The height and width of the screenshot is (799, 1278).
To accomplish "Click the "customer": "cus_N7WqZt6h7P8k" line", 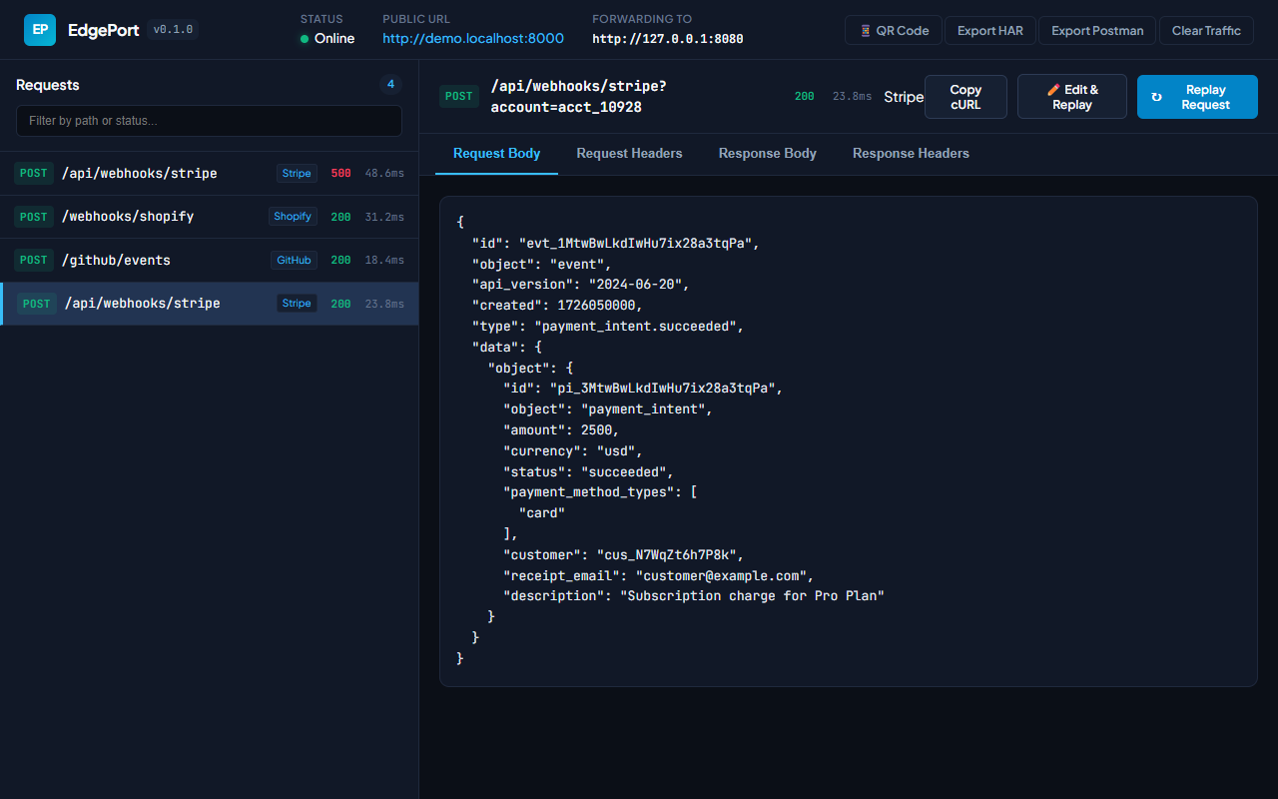I will (624, 554).
